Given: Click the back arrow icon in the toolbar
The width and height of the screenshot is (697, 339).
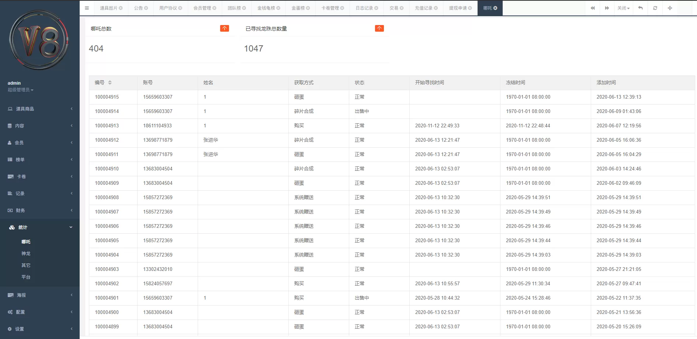Looking at the screenshot, I should 641,8.
